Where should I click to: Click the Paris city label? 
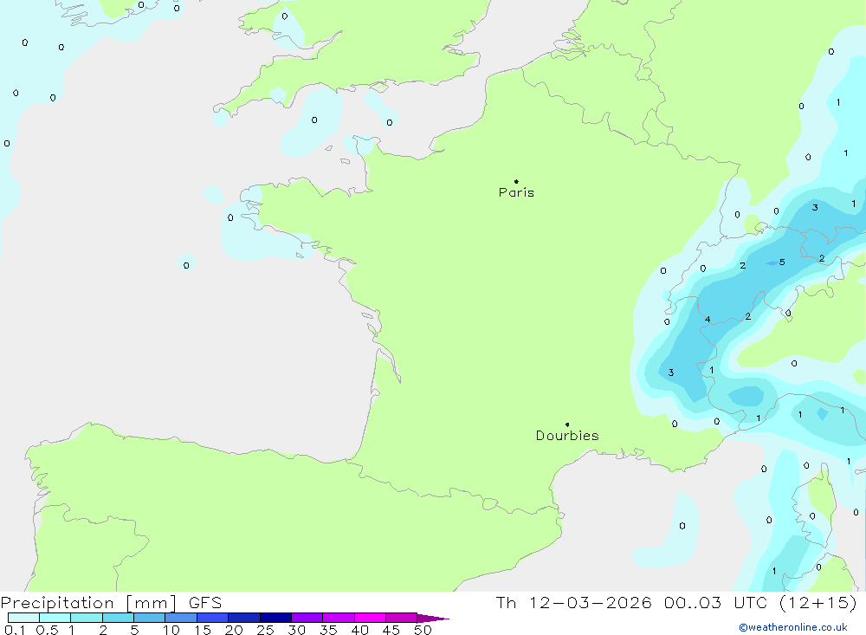point(516,192)
